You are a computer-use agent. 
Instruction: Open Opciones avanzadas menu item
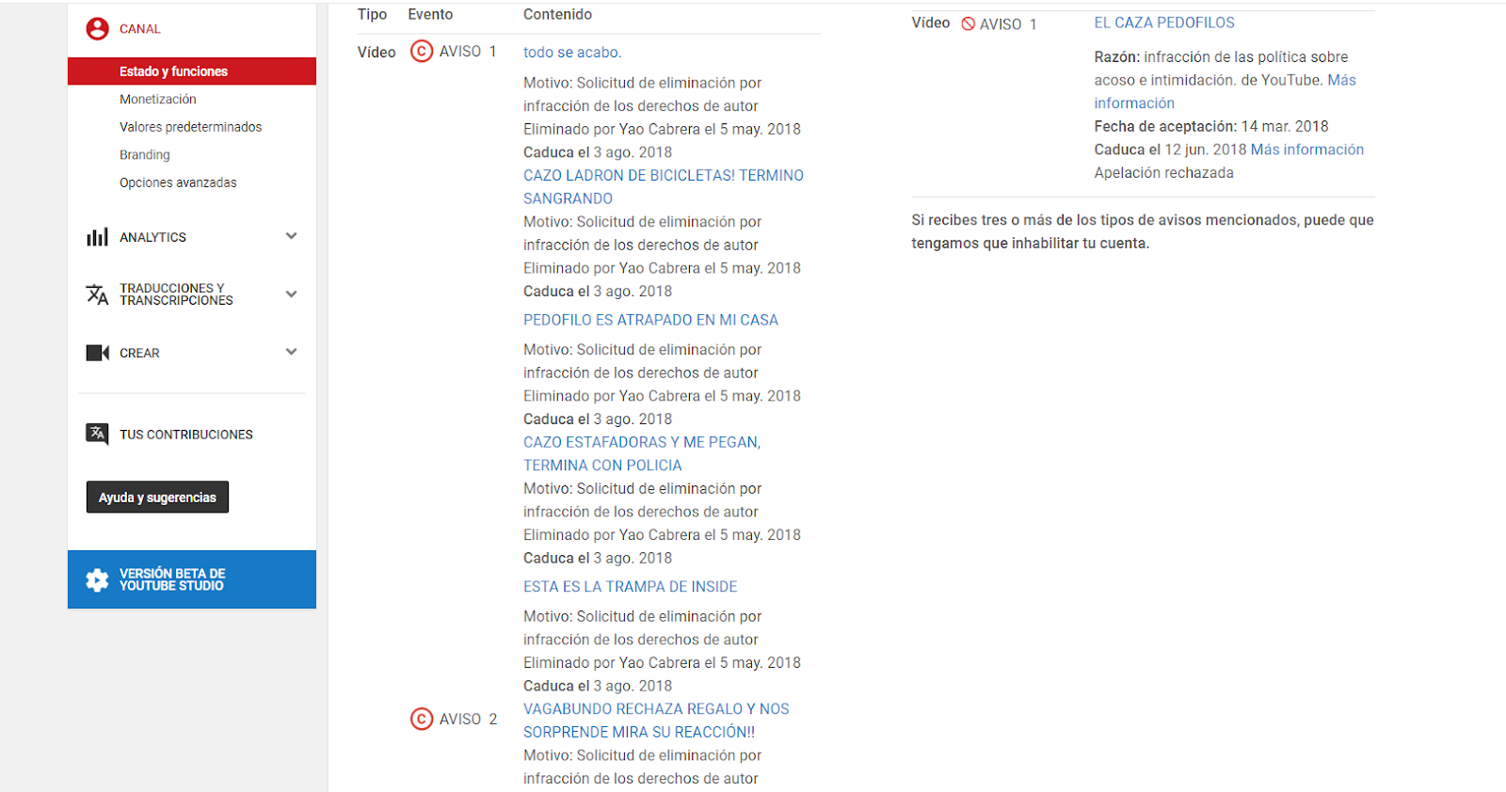178,182
